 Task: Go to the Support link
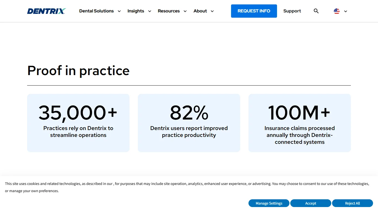point(292,11)
